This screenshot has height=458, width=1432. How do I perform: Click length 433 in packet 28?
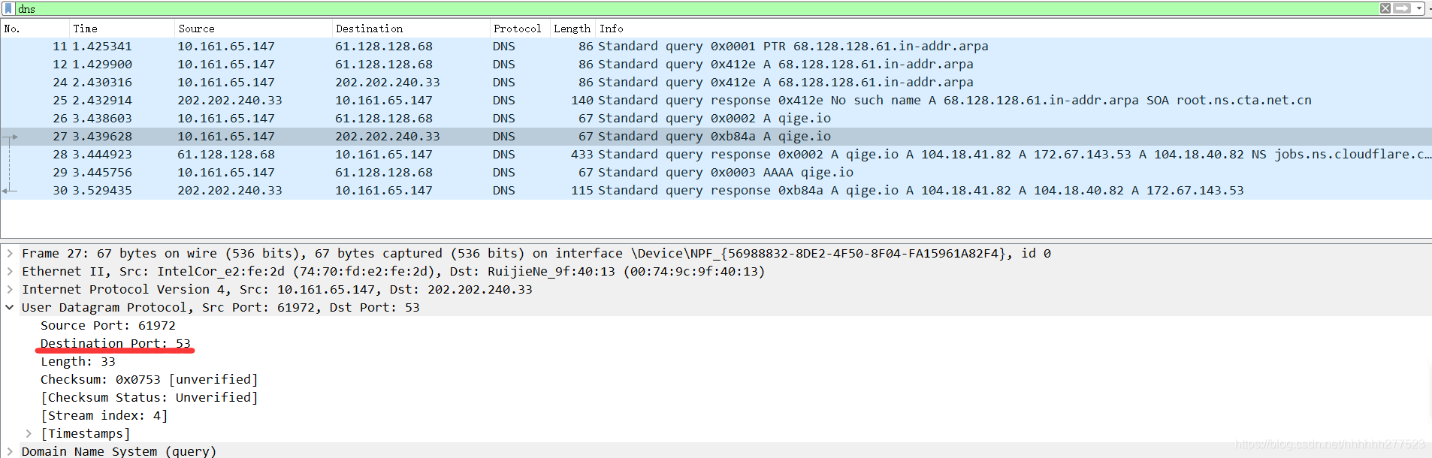tap(582, 155)
